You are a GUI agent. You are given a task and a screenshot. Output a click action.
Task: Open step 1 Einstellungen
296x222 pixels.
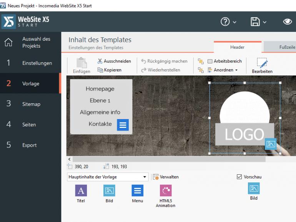pyautogui.click(x=30, y=63)
